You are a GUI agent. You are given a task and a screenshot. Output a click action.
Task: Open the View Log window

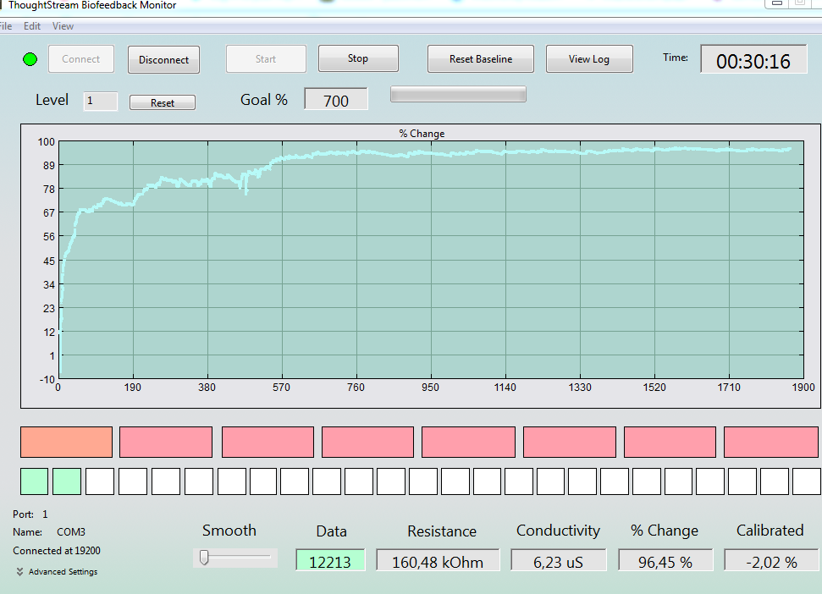pyautogui.click(x=589, y=58)
